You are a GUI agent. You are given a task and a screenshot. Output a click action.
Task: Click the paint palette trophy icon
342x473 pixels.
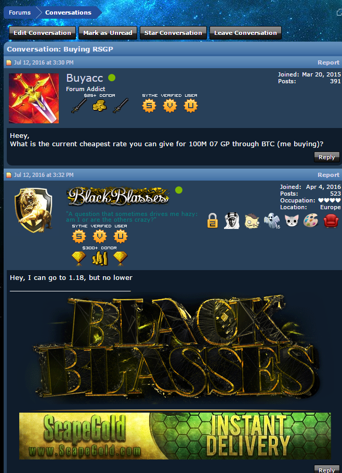(x=311, y=220)
